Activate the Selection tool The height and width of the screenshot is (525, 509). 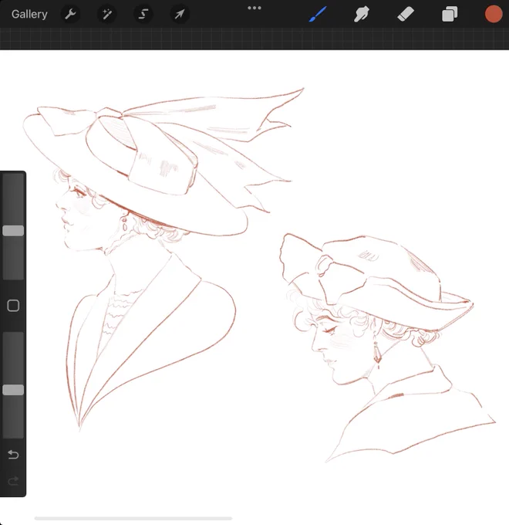click(x=143, y=14)
